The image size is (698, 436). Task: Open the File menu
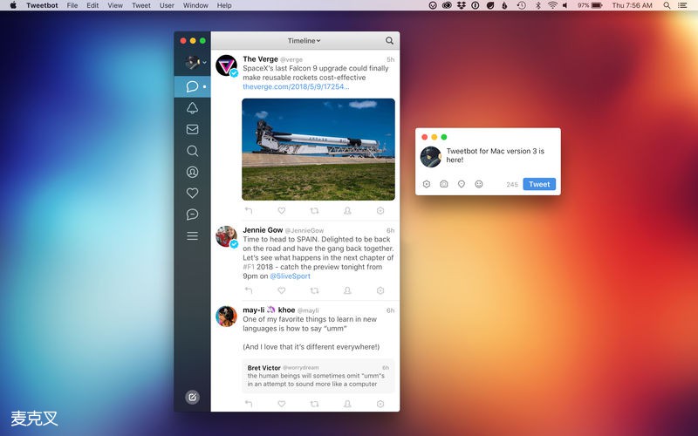point(72,5)
